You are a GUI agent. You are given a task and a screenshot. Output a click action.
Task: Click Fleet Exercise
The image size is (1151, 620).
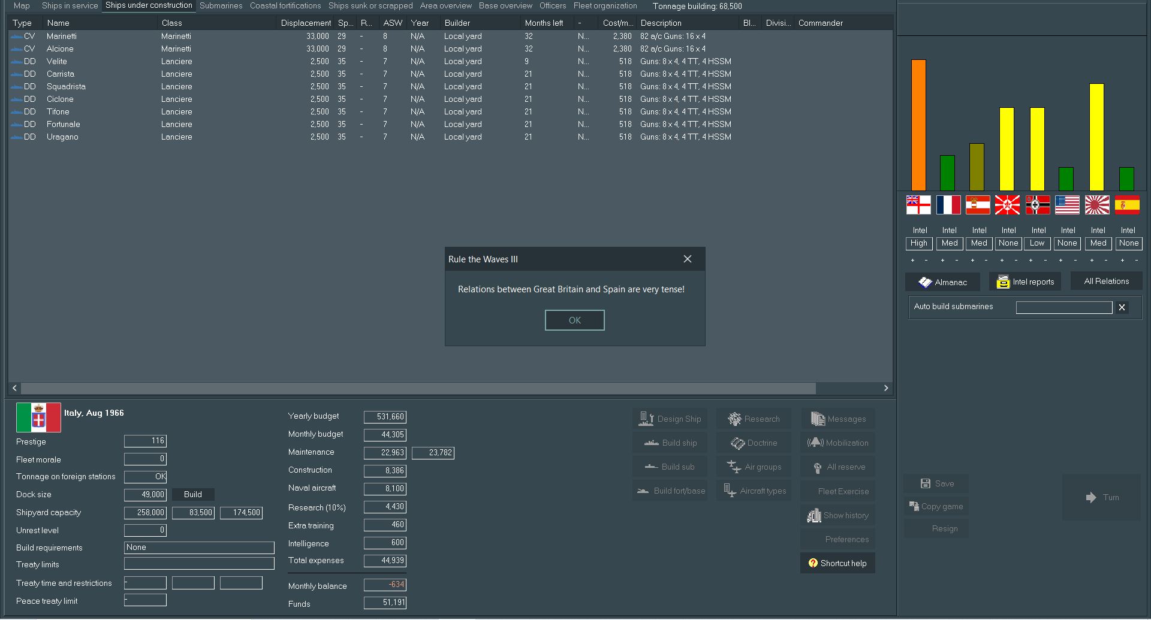click(x=837, y=491)
